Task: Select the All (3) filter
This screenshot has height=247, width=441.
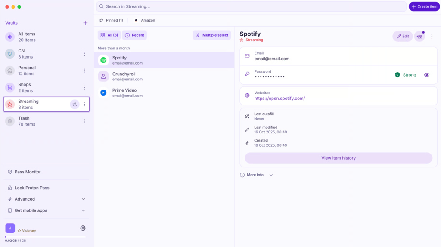Action: click(x=109, y=35)
